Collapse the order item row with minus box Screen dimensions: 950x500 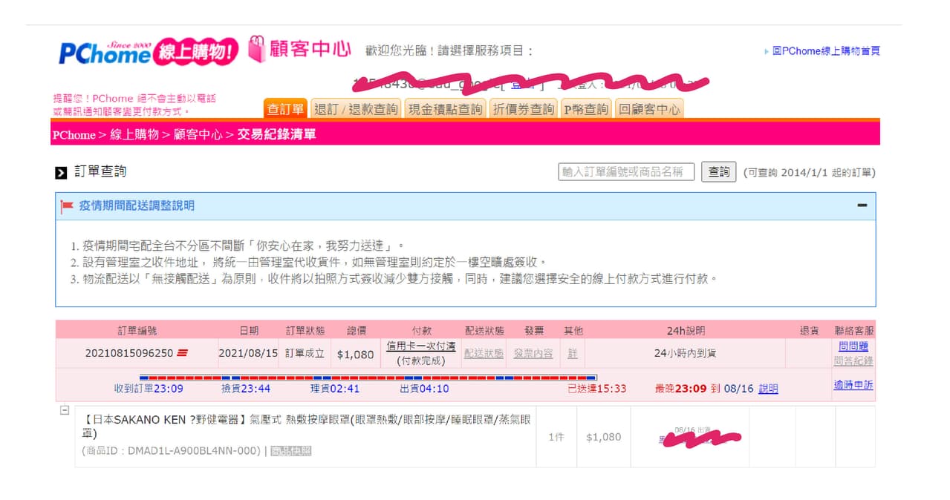coord(65,410)
